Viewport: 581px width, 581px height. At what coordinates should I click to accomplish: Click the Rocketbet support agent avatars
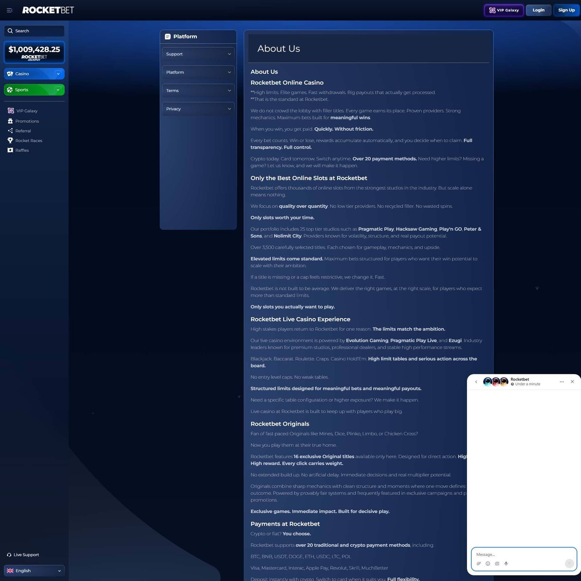pyautogui.click(x=496, y=382)
